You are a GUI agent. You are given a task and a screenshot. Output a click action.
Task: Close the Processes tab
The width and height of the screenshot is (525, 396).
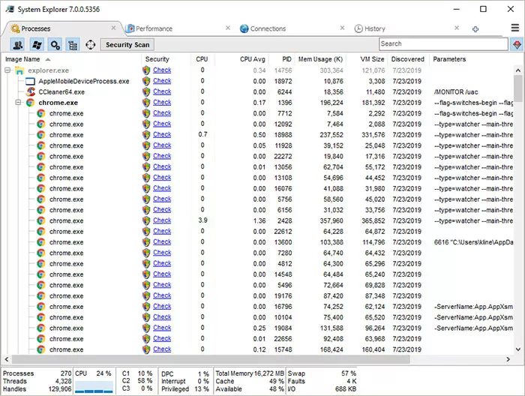click(113, 28)
